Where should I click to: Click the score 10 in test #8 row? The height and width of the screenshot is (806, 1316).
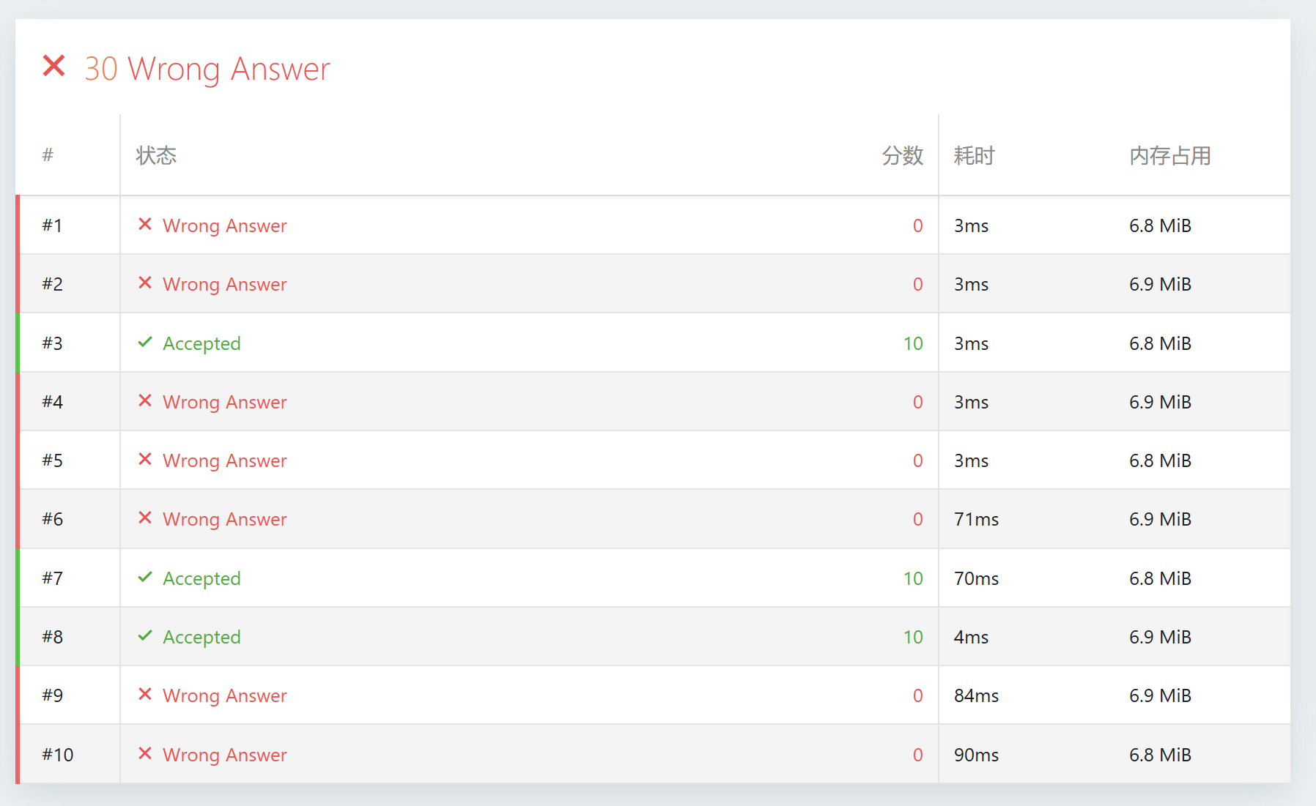tap(912, 637)
